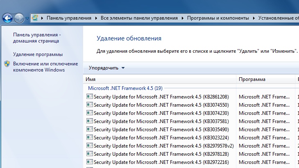
Task: Open the recent pages dropdown arrow
Action: pos(27,18)
